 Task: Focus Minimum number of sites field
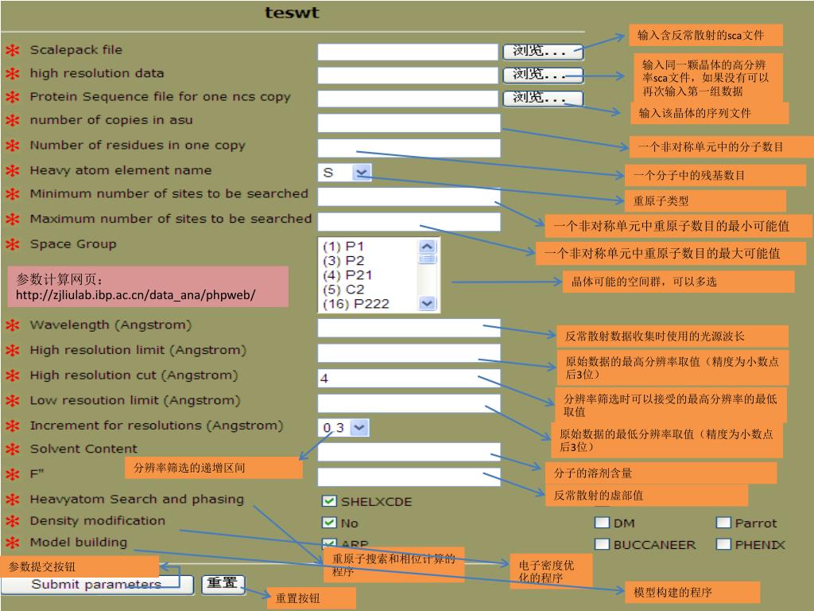(x=409, y=197)
